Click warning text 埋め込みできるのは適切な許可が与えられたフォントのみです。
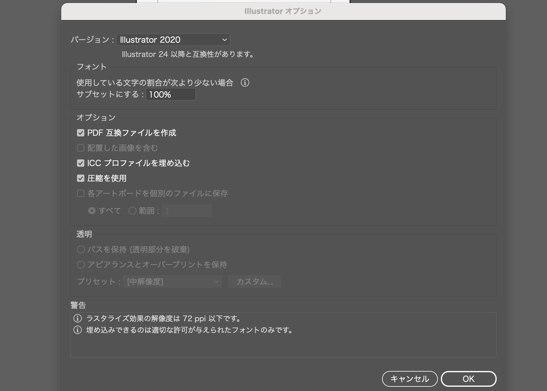The width and height of the screenshot is (547, 391). [x=190, y=330]
